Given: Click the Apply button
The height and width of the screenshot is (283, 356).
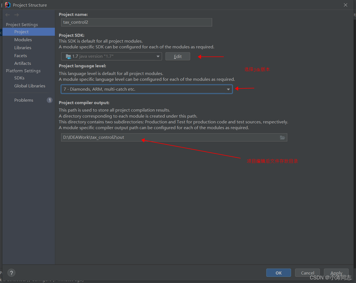Looking at the screenshot, I should (336, 273).
